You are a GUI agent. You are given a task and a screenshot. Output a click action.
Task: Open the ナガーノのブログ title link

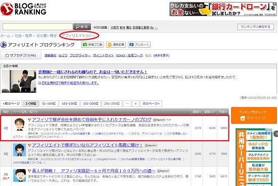(x=91, y=119)
